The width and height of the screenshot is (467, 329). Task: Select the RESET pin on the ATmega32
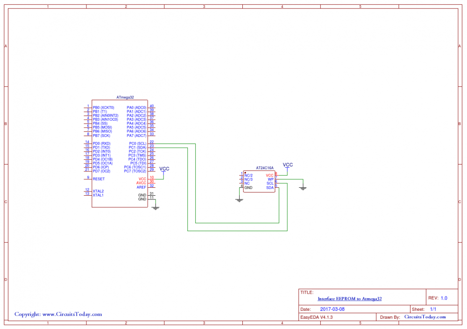pos(99,179)
